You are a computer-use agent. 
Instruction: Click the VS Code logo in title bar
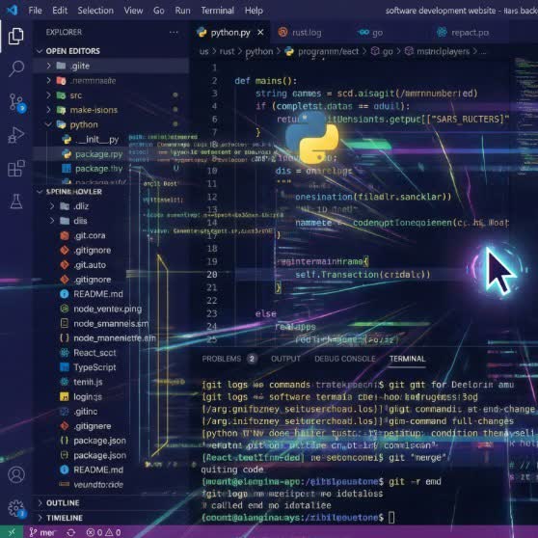point(13,10)
